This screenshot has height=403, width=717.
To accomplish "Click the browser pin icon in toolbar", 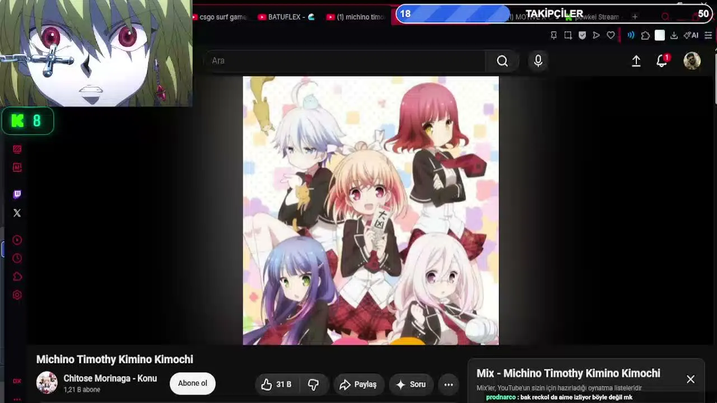I will click(553, 35).
